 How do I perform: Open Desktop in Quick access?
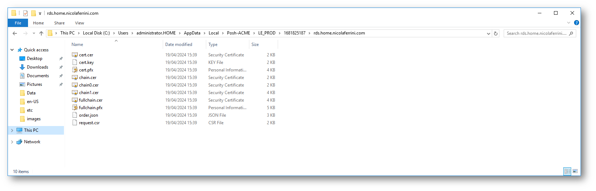[34, 59]
